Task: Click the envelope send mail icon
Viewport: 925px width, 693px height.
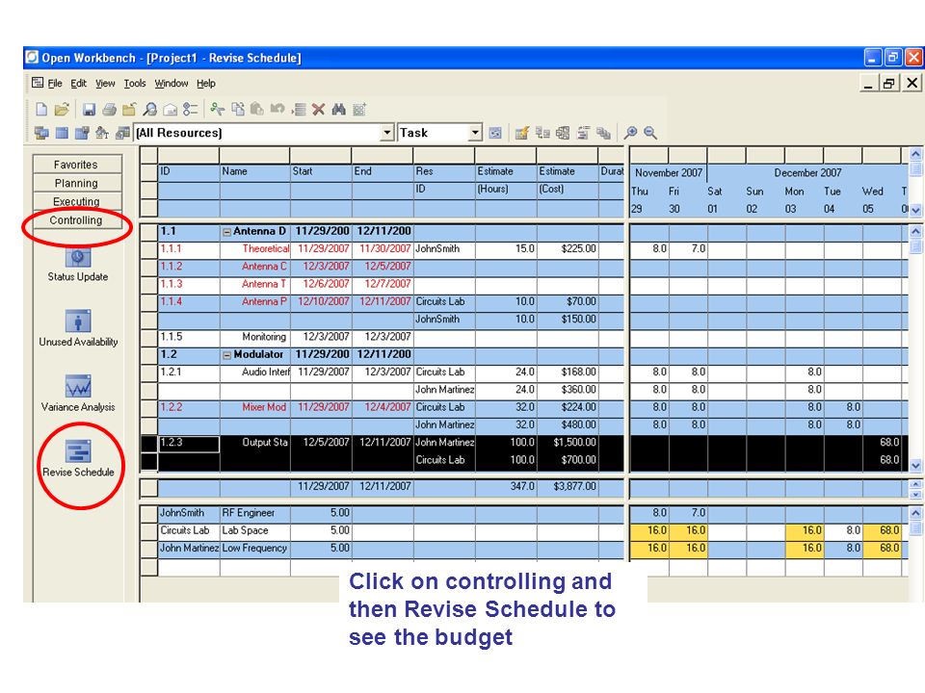Action: (x=170, y=110)
